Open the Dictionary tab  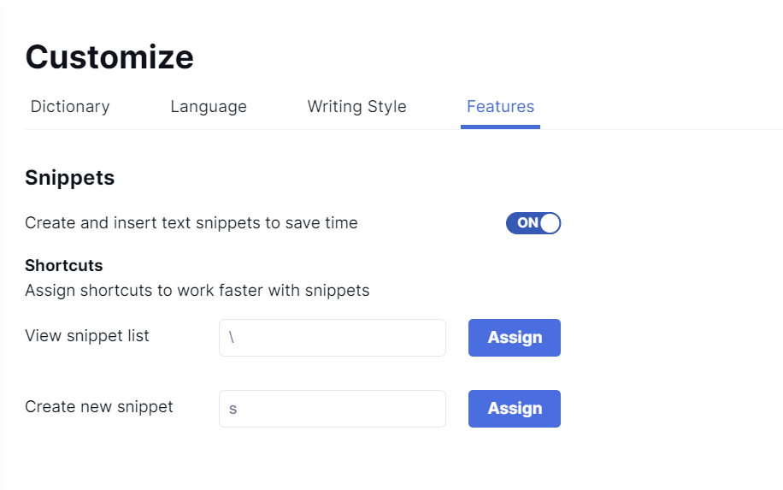(x=70, y=107)
